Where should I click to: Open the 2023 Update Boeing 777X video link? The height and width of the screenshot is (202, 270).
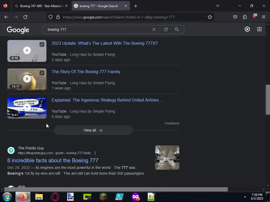click(105, 43)
